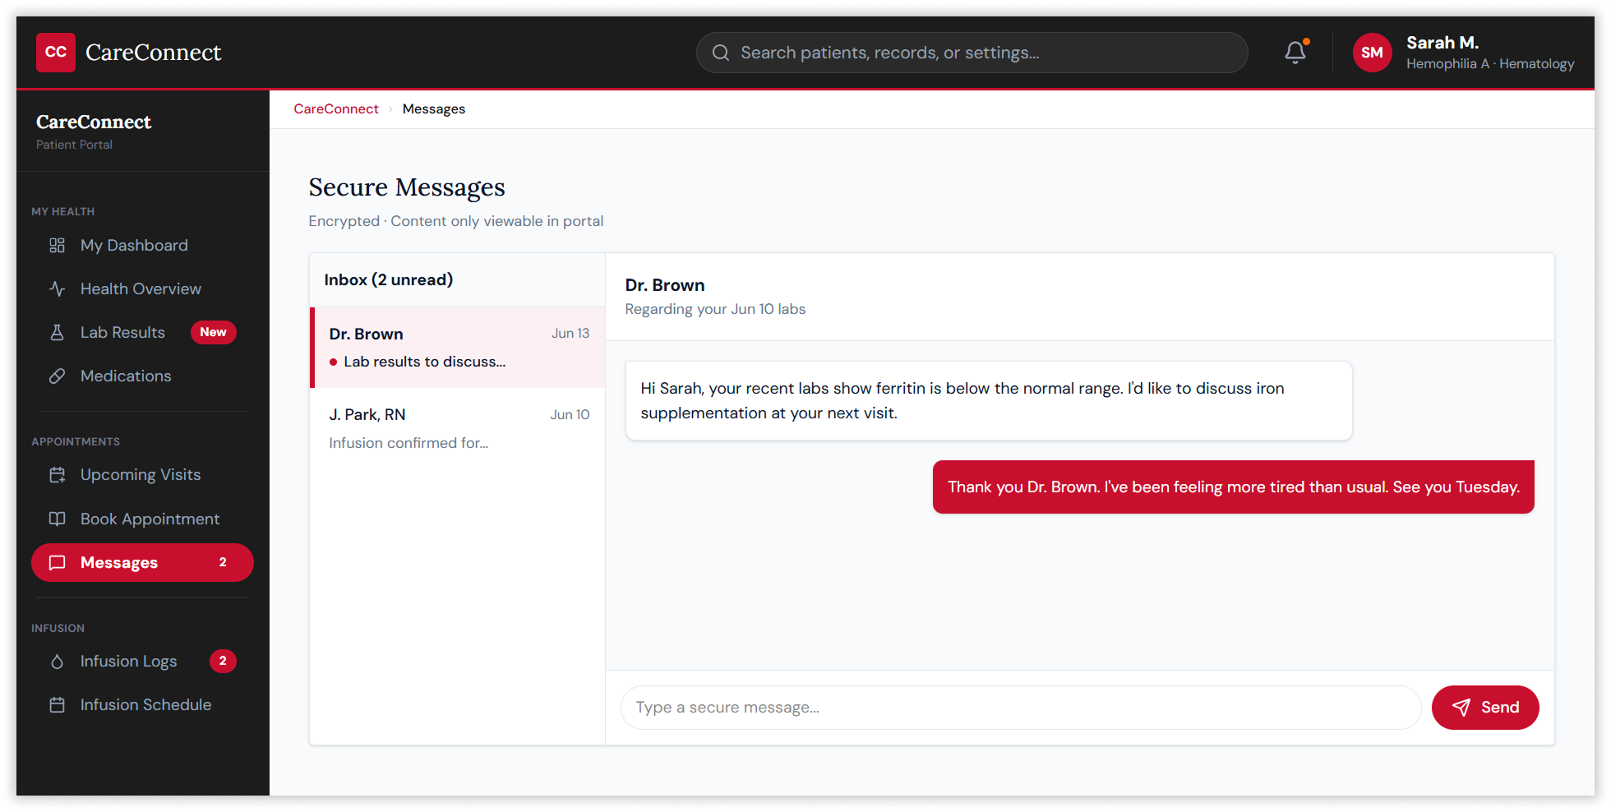This screenshot has height=812, width=1611.
Task: Click the Infusion Logs droplet icon
Action: pos(57,662)
